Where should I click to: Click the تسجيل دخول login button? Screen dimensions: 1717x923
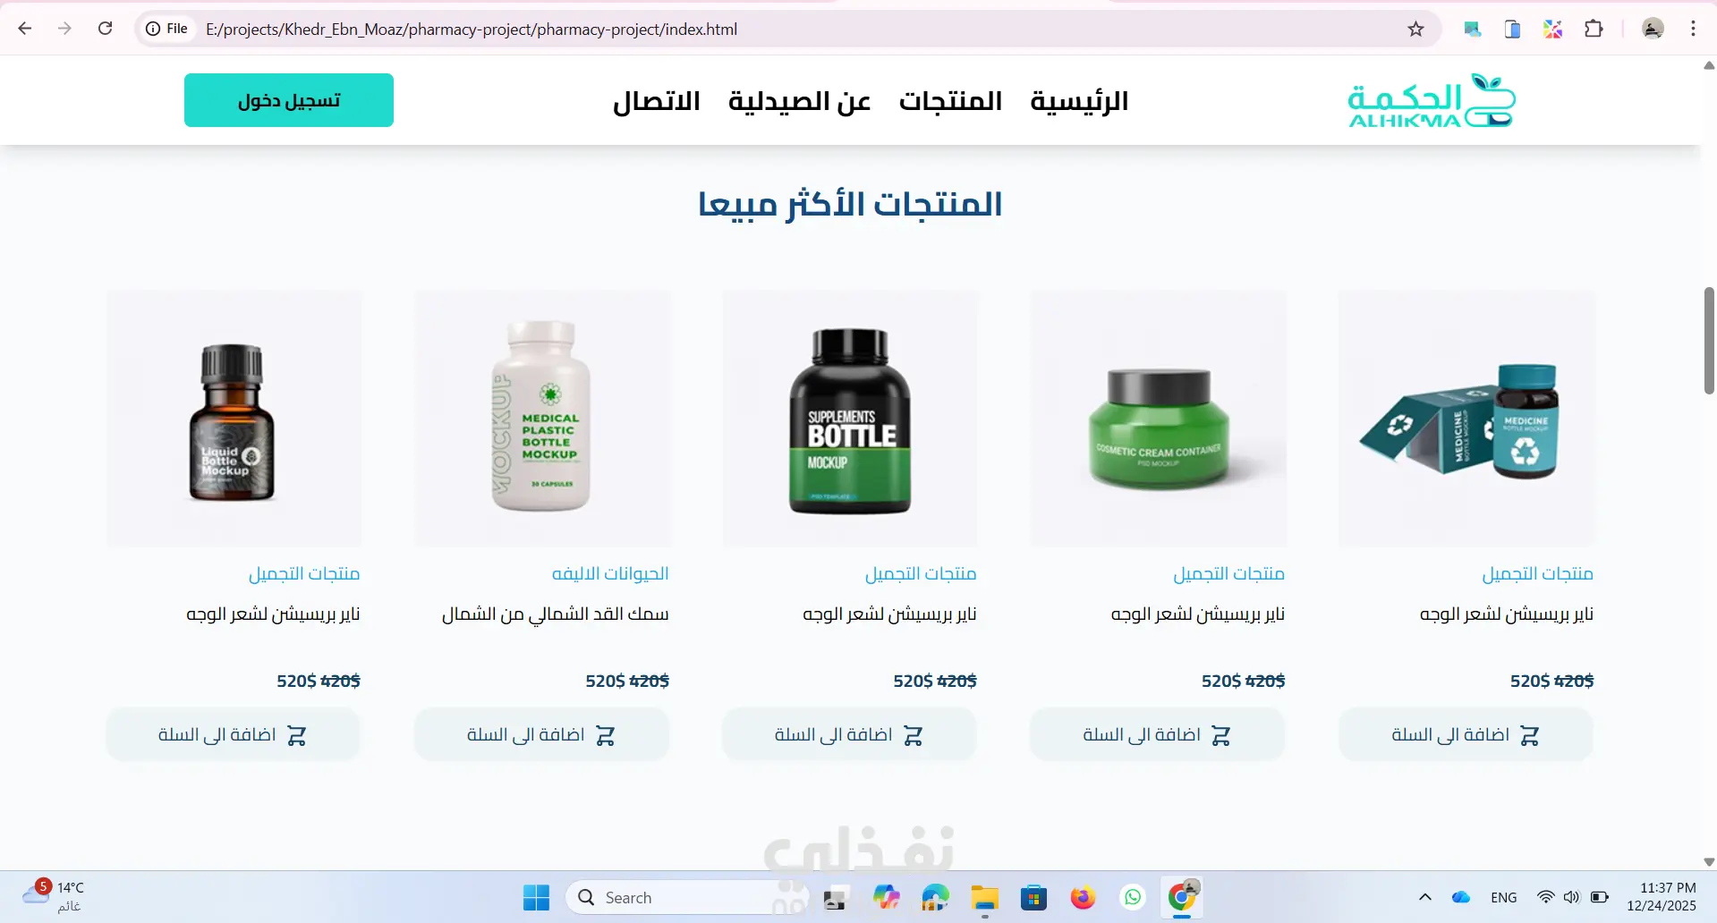tap(289, 100)
